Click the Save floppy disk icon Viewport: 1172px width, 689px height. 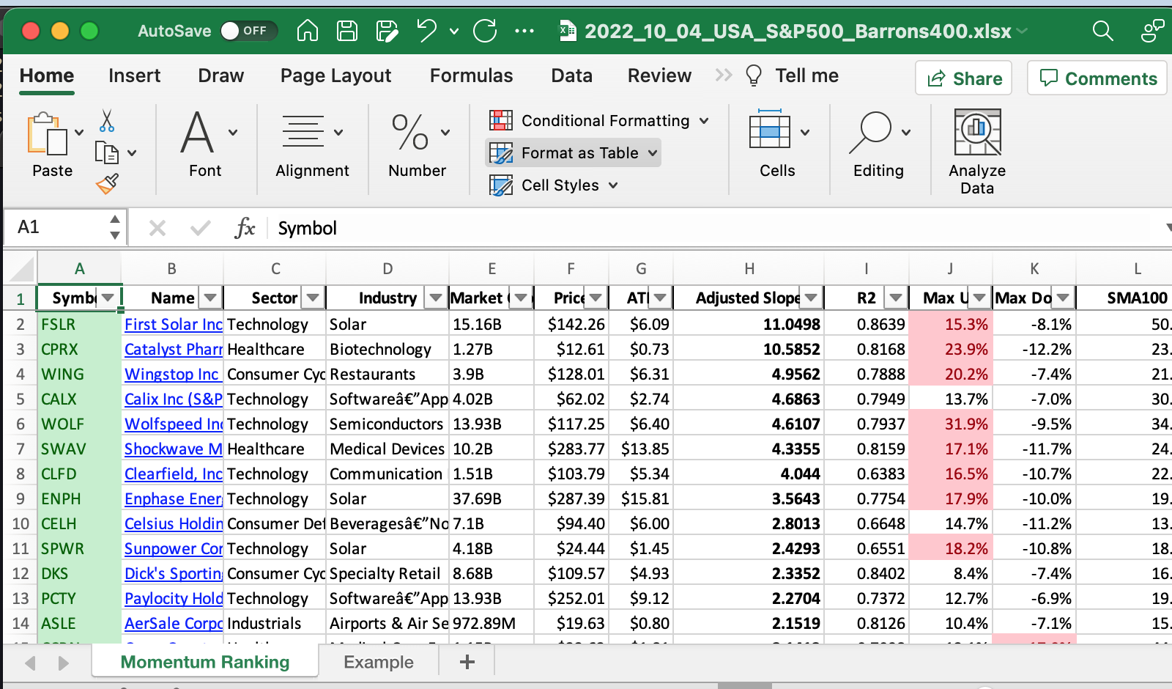(x=346, y=31)
